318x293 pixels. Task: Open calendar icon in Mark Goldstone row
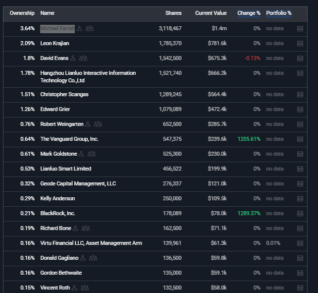(x=300, y=154)
